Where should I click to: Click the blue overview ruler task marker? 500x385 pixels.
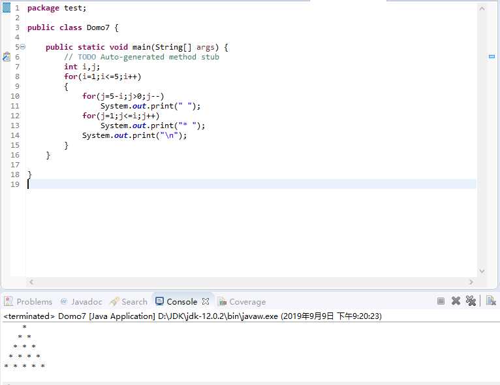point(492,56)
